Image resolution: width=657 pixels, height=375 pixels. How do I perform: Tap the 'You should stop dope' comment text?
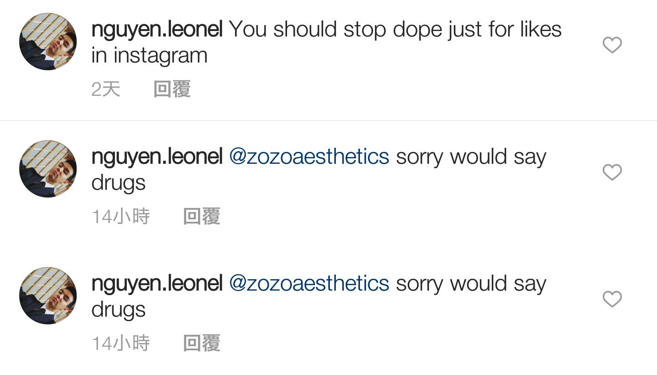[x=395, y=29]
